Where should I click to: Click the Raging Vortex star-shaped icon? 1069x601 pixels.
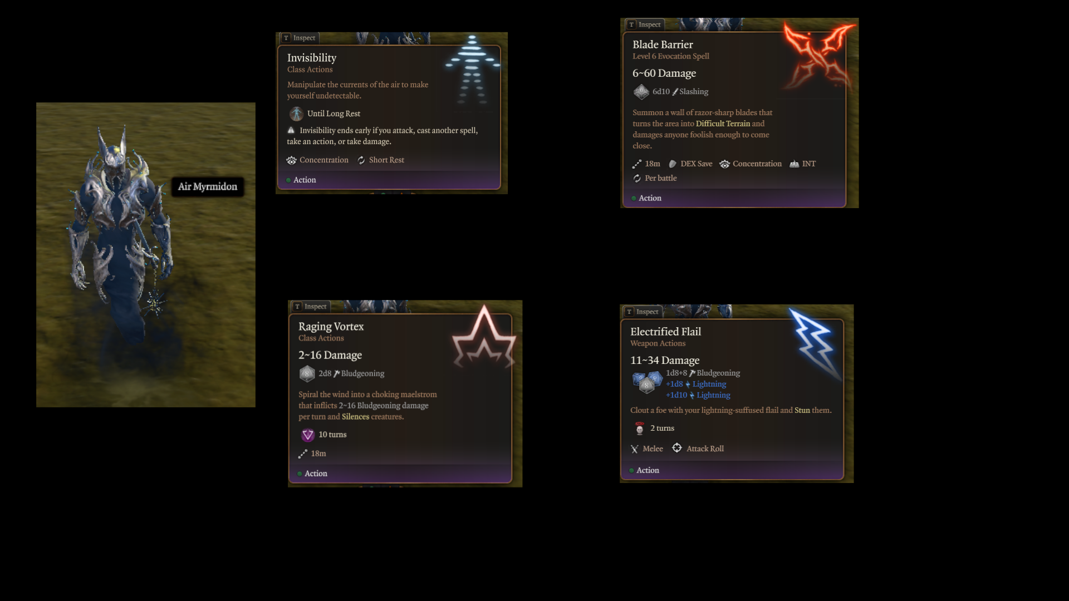pyautogui.click(x=484, y=337)
